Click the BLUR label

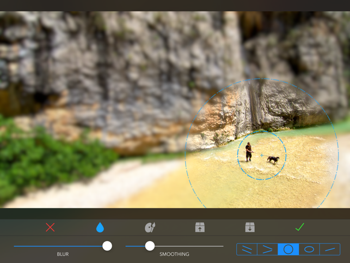(x=63, y=254)
